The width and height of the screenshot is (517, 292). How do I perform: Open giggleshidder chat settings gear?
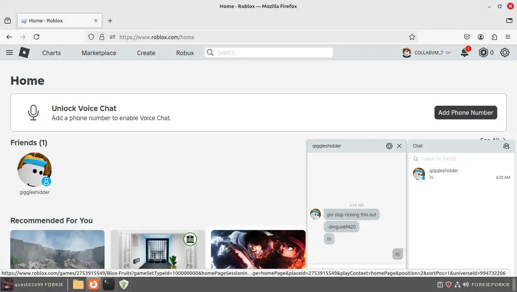point(389,146)
